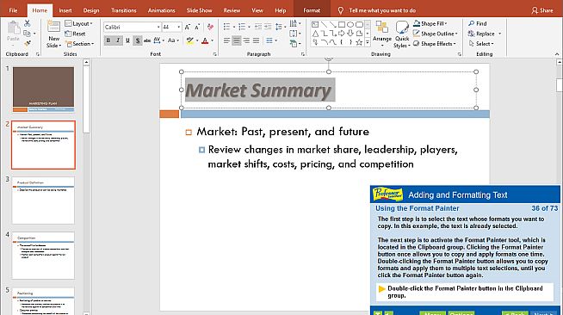Image resolution: width=563 pixels, height=315 pixels.
Task: Switch to the Insert tab
Action: [x=65, y=10]
